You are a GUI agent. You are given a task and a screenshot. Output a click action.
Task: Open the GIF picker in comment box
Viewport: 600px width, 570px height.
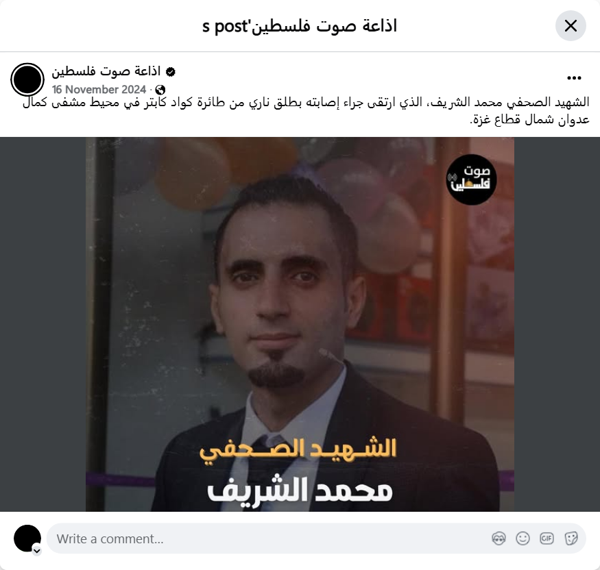coord(547,538)
